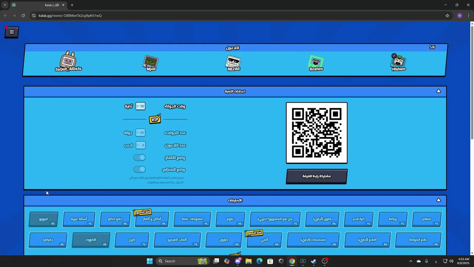The height and width of the screenshot is (267, 474).
Task: Open a new browser tab
Action: (x=72, y=5)
